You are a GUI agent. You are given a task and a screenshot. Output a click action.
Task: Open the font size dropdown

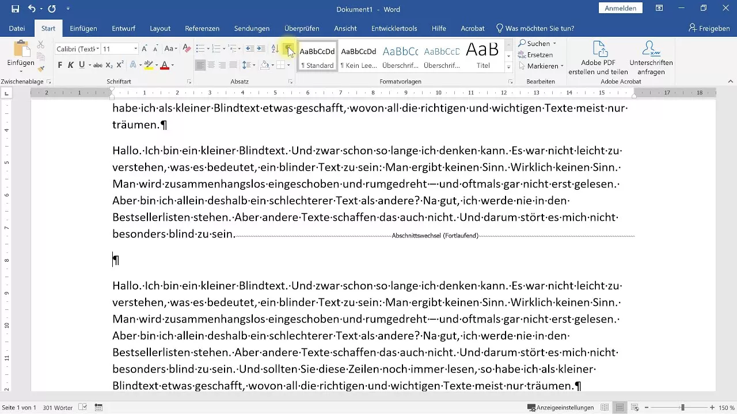point(134,49)
